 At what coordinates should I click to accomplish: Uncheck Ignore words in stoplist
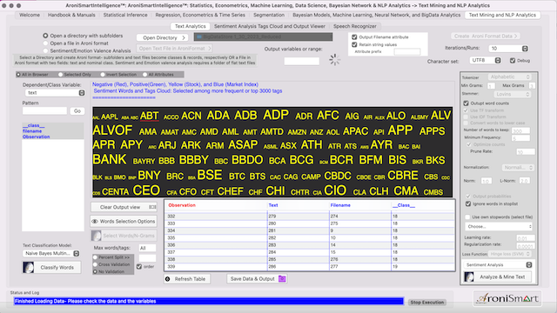pos(468,203)
